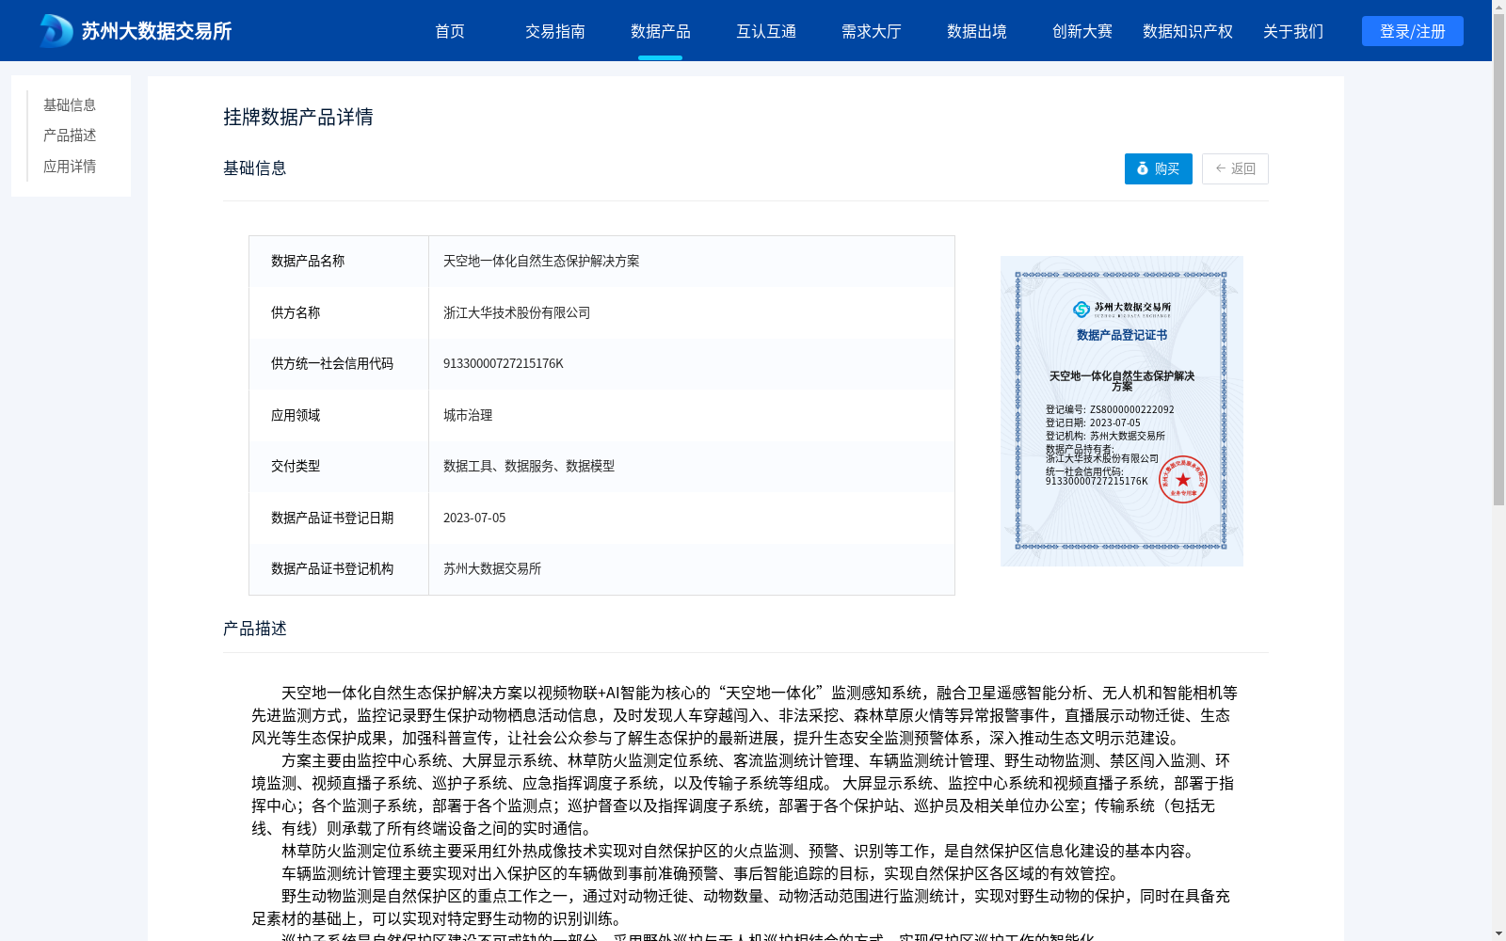Open the 需求大厅 section
This screenshot has width=1506, height=941.
(x=872, y=31)
